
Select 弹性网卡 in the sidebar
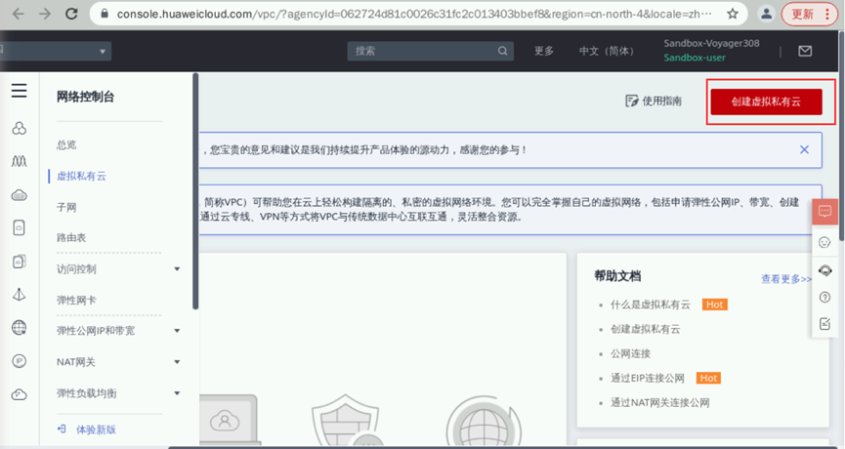point(76,300)
